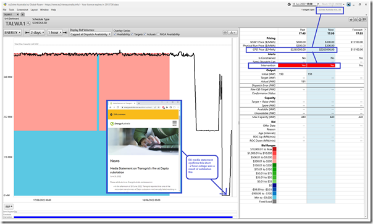Click the play arrow beside the date
This screenshot has width=373, height=224.
(x=318, y=4)
